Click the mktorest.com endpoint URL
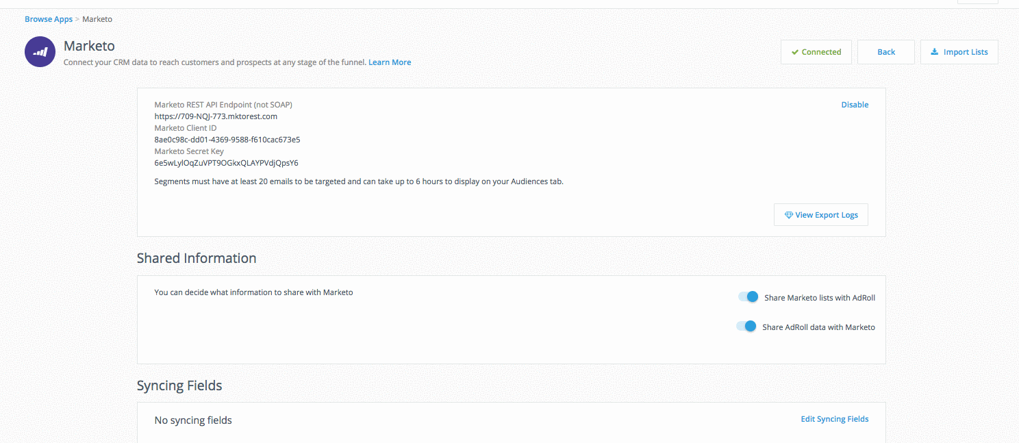This screenshot has width=1019, height=443. [216, 116]
